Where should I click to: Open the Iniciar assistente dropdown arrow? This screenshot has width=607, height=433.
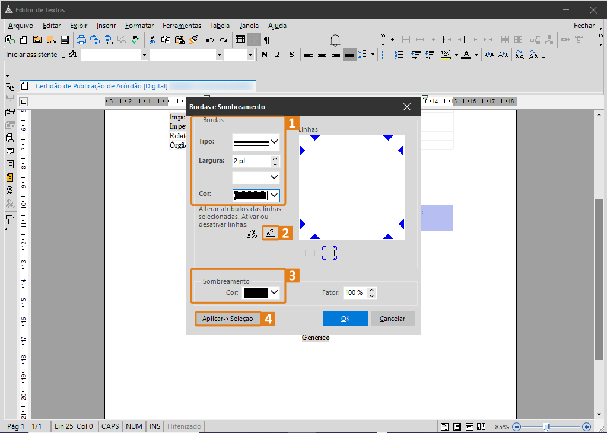tap(63, 58)
